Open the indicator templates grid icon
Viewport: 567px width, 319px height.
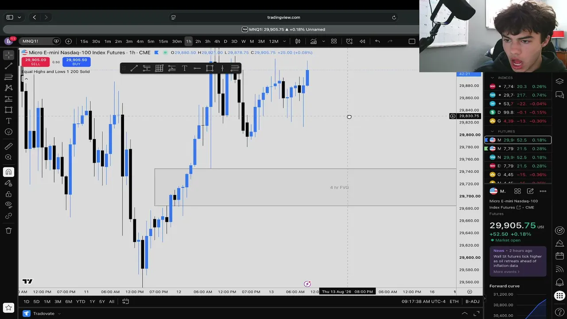[334, 41]
